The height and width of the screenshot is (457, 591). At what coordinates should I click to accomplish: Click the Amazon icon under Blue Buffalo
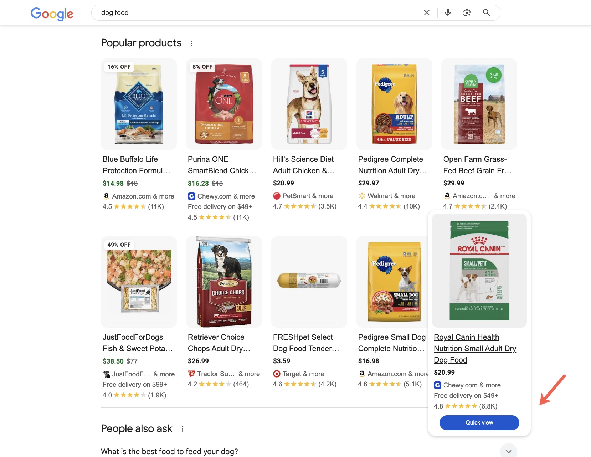(x=106, y=196)
